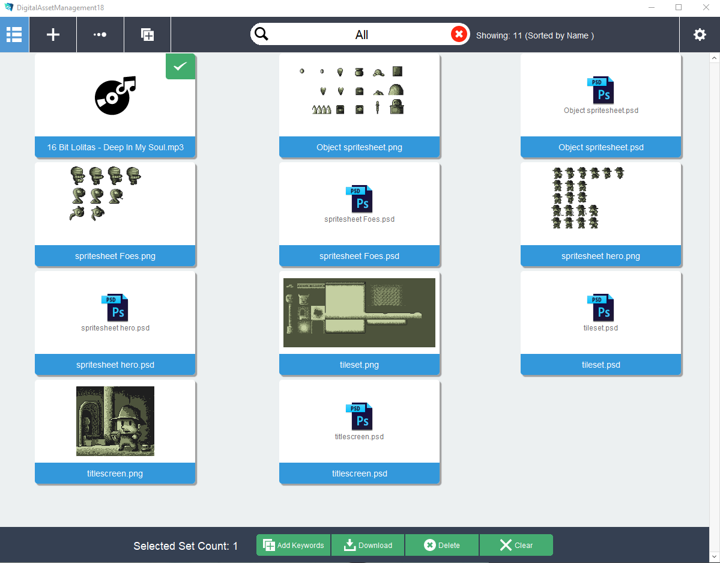Click the DigitalAssetManagement18 app icon in title bar

coord(9,7)
